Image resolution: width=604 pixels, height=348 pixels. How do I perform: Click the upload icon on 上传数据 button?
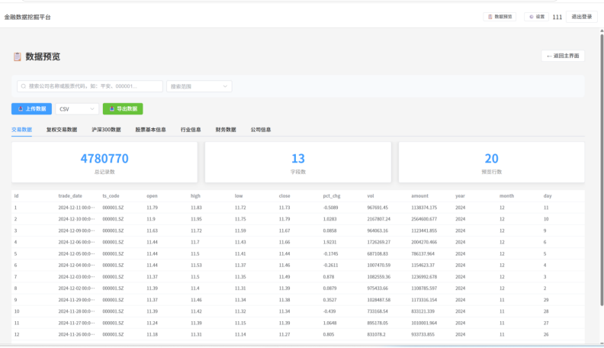[21, 108]
